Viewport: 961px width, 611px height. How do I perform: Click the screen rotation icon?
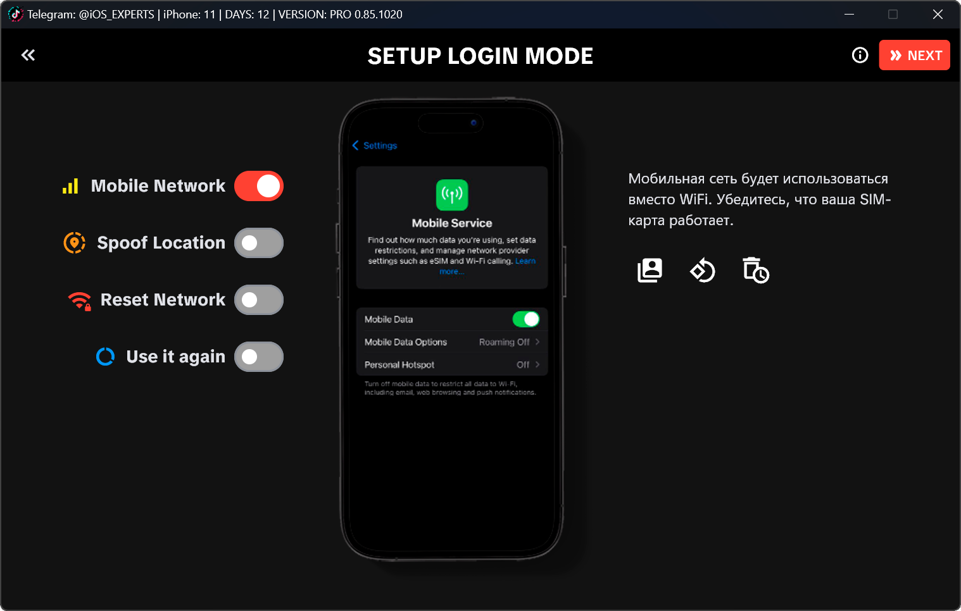point(702,271)
